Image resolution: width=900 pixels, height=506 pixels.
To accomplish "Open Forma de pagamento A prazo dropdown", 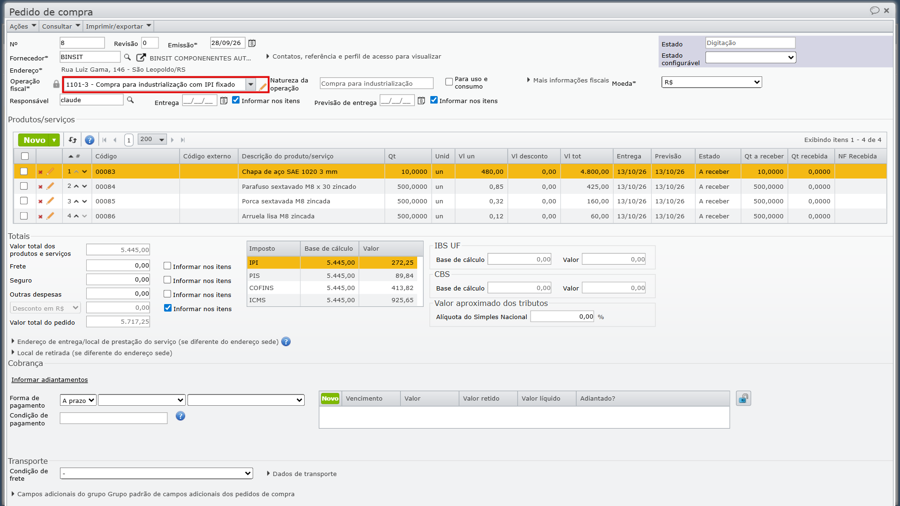I will [78, 401].
